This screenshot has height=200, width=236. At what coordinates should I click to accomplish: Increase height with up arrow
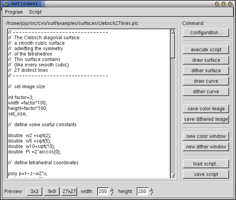click(x=151, y=190)
